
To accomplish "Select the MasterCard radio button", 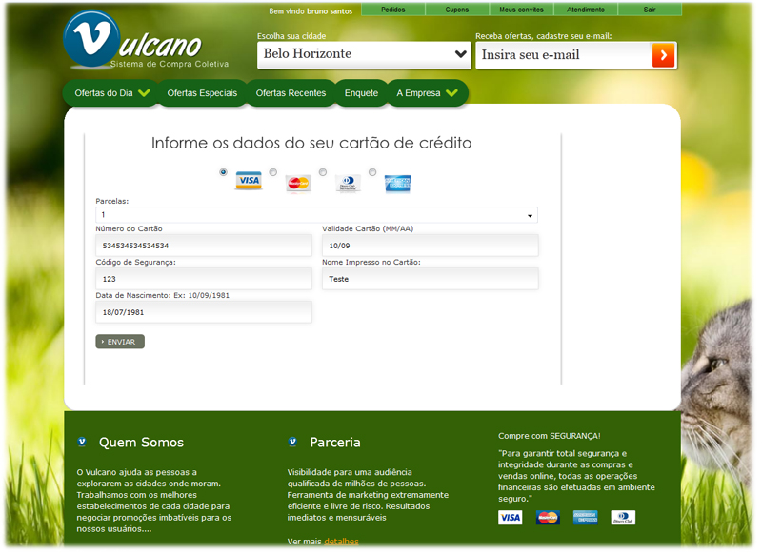I will click(273, 172).
